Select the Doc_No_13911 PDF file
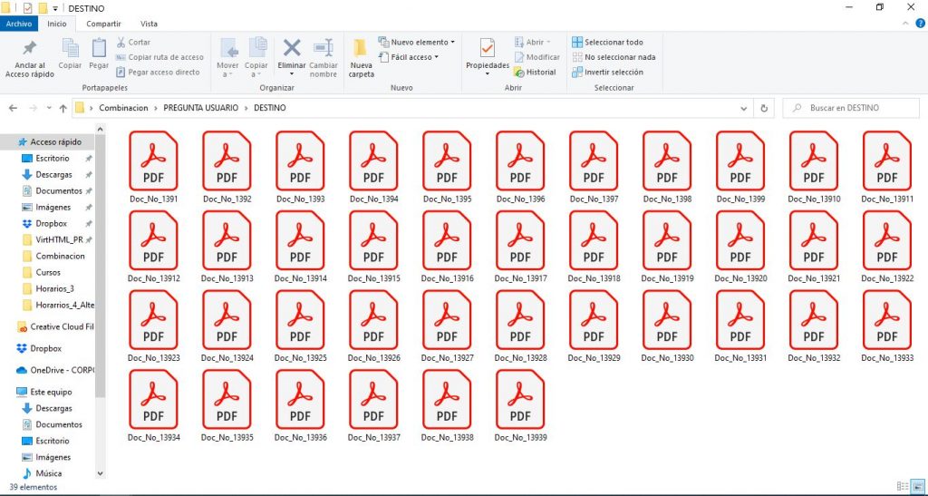This screenshot has height=496, width=928. coord(887,167)
